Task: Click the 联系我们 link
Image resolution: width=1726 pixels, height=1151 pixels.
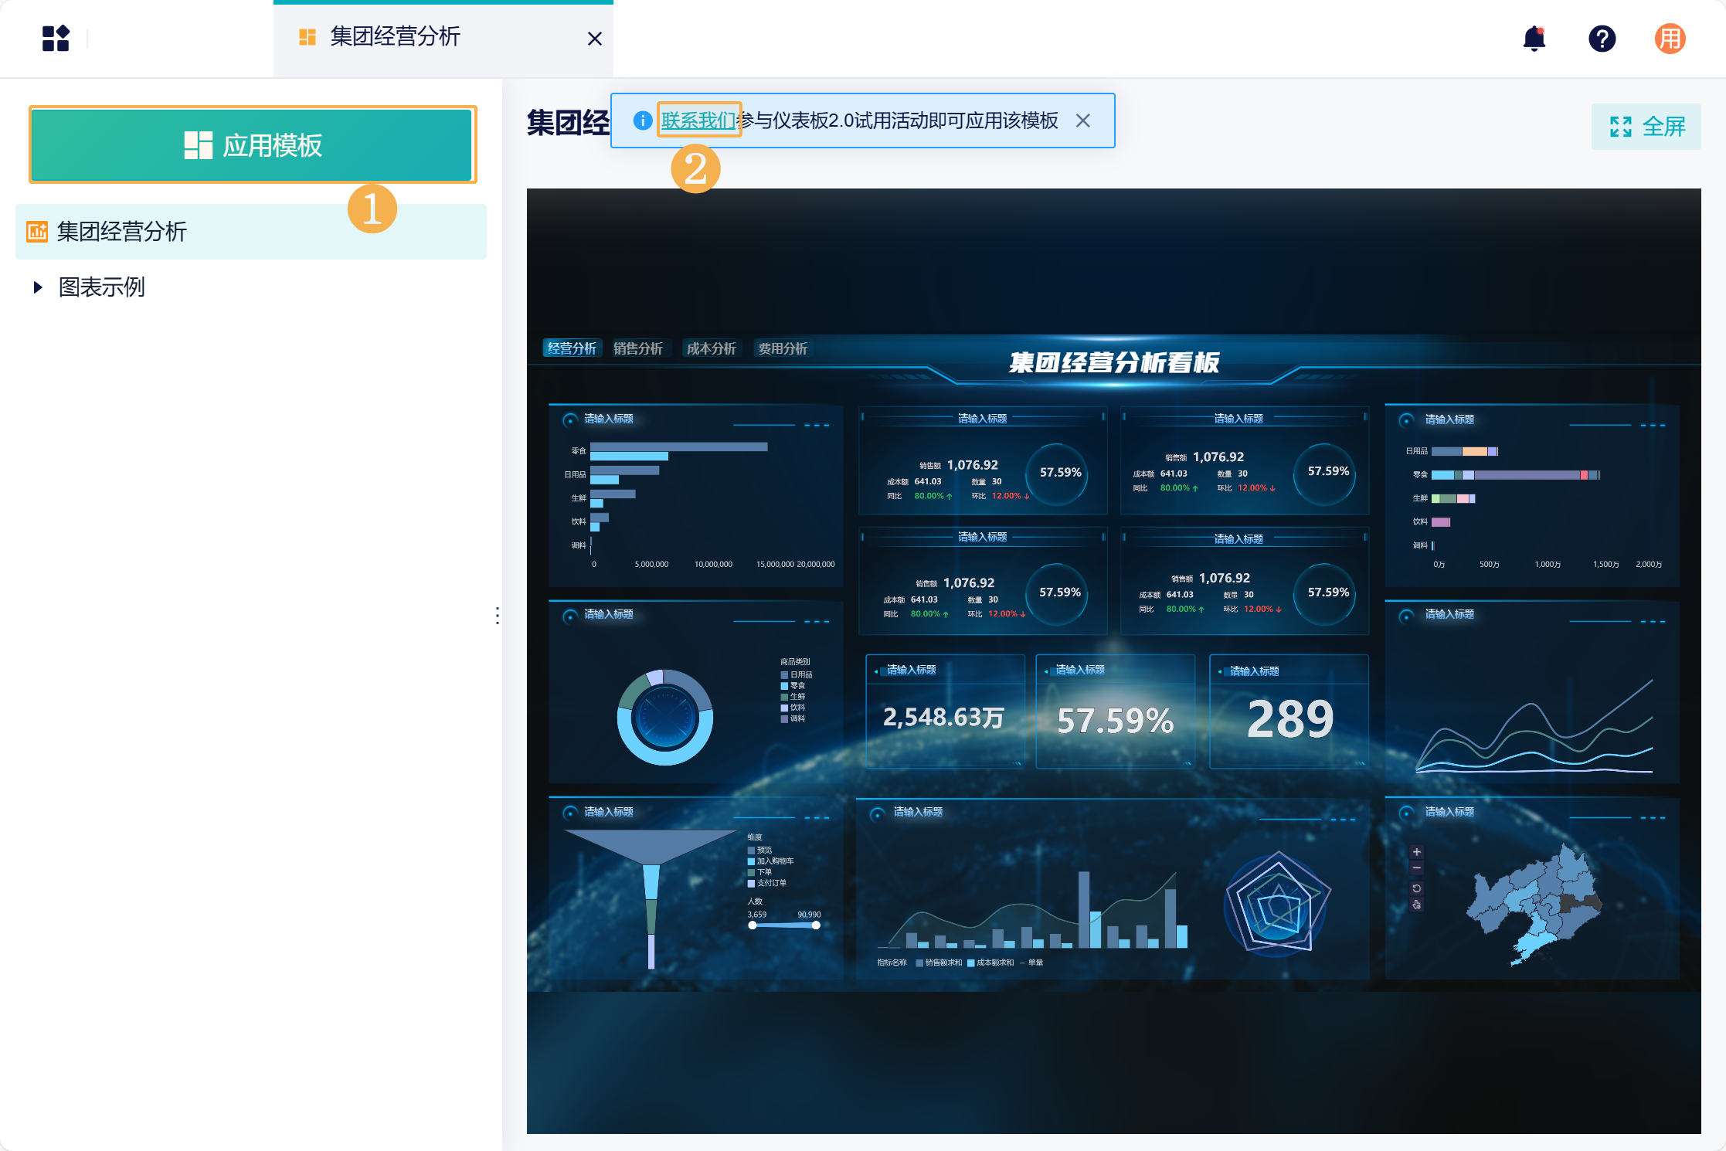Action: click(698, 121)
